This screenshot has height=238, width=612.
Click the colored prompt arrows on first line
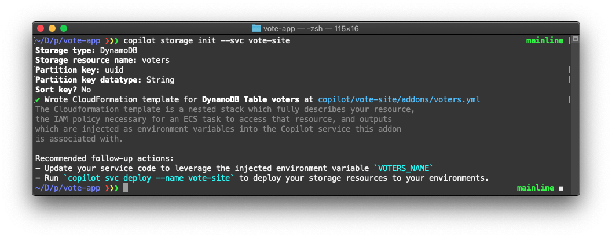click(112, 41)
